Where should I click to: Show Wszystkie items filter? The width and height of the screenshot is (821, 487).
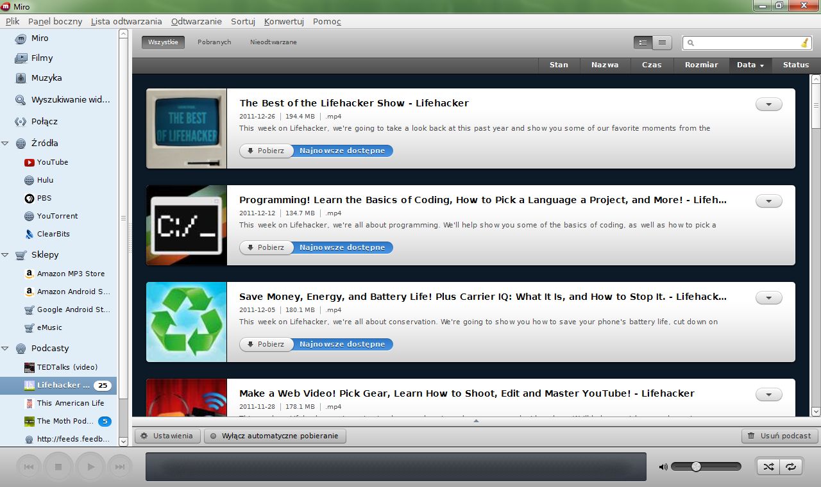pyautogui.click(x=163, y=42)
